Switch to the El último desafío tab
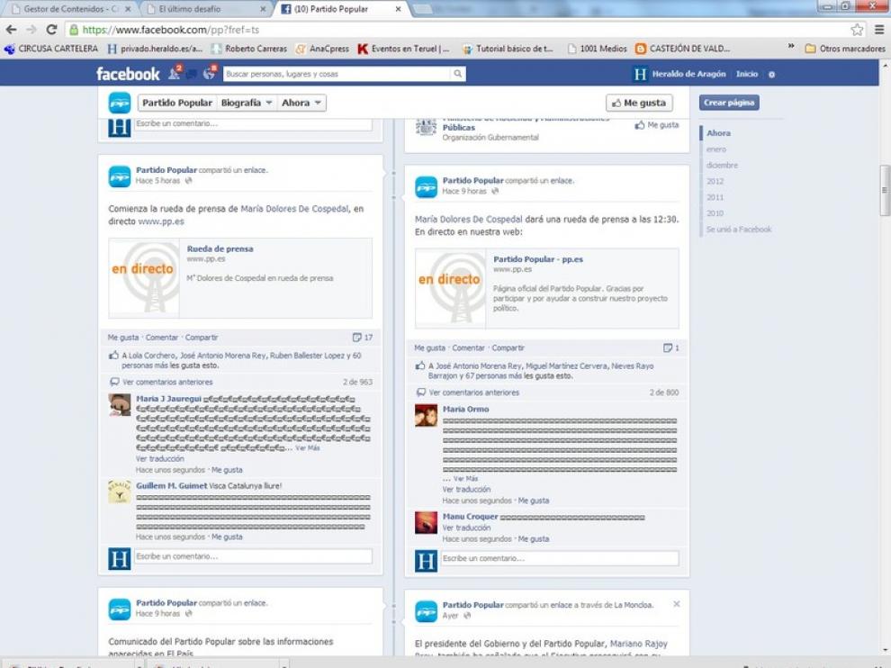 [206, 9]
